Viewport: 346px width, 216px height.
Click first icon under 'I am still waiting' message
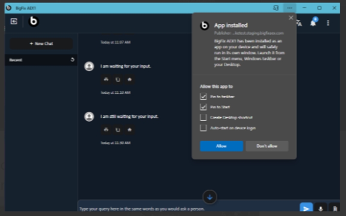tap(106, 130)
